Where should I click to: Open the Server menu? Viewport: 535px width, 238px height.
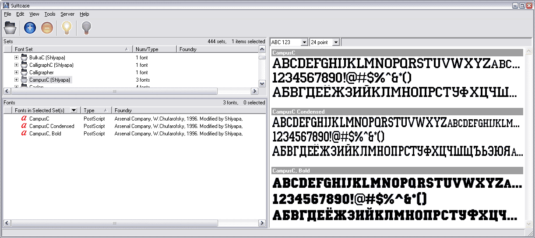(x=67, y=14)
